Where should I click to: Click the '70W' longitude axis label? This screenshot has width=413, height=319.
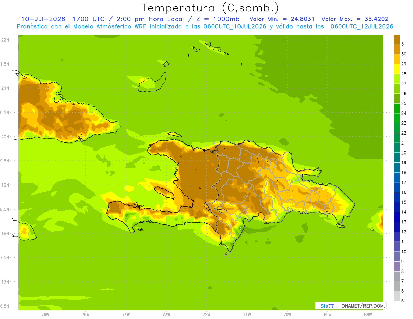tap(287, 314)
